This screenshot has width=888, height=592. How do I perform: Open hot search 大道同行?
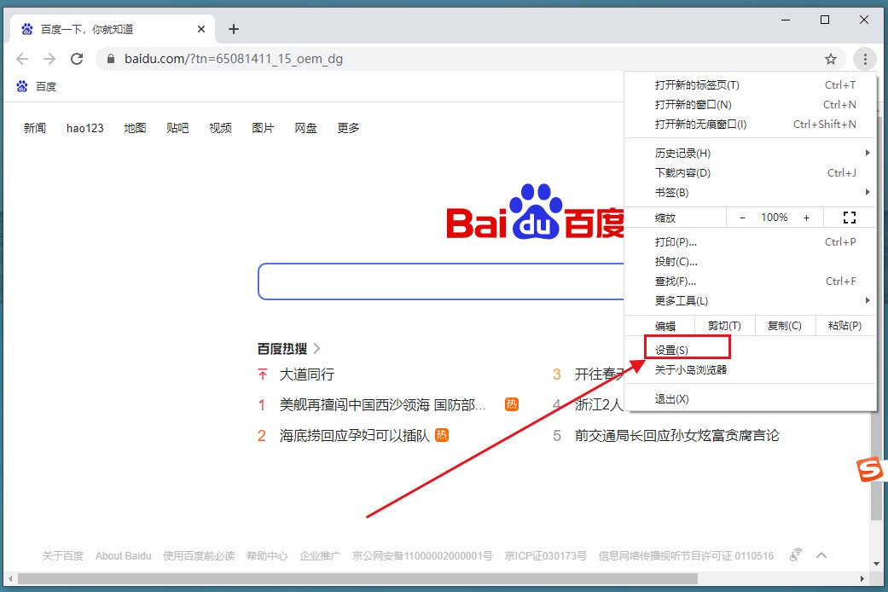click(x=307, y=374)
